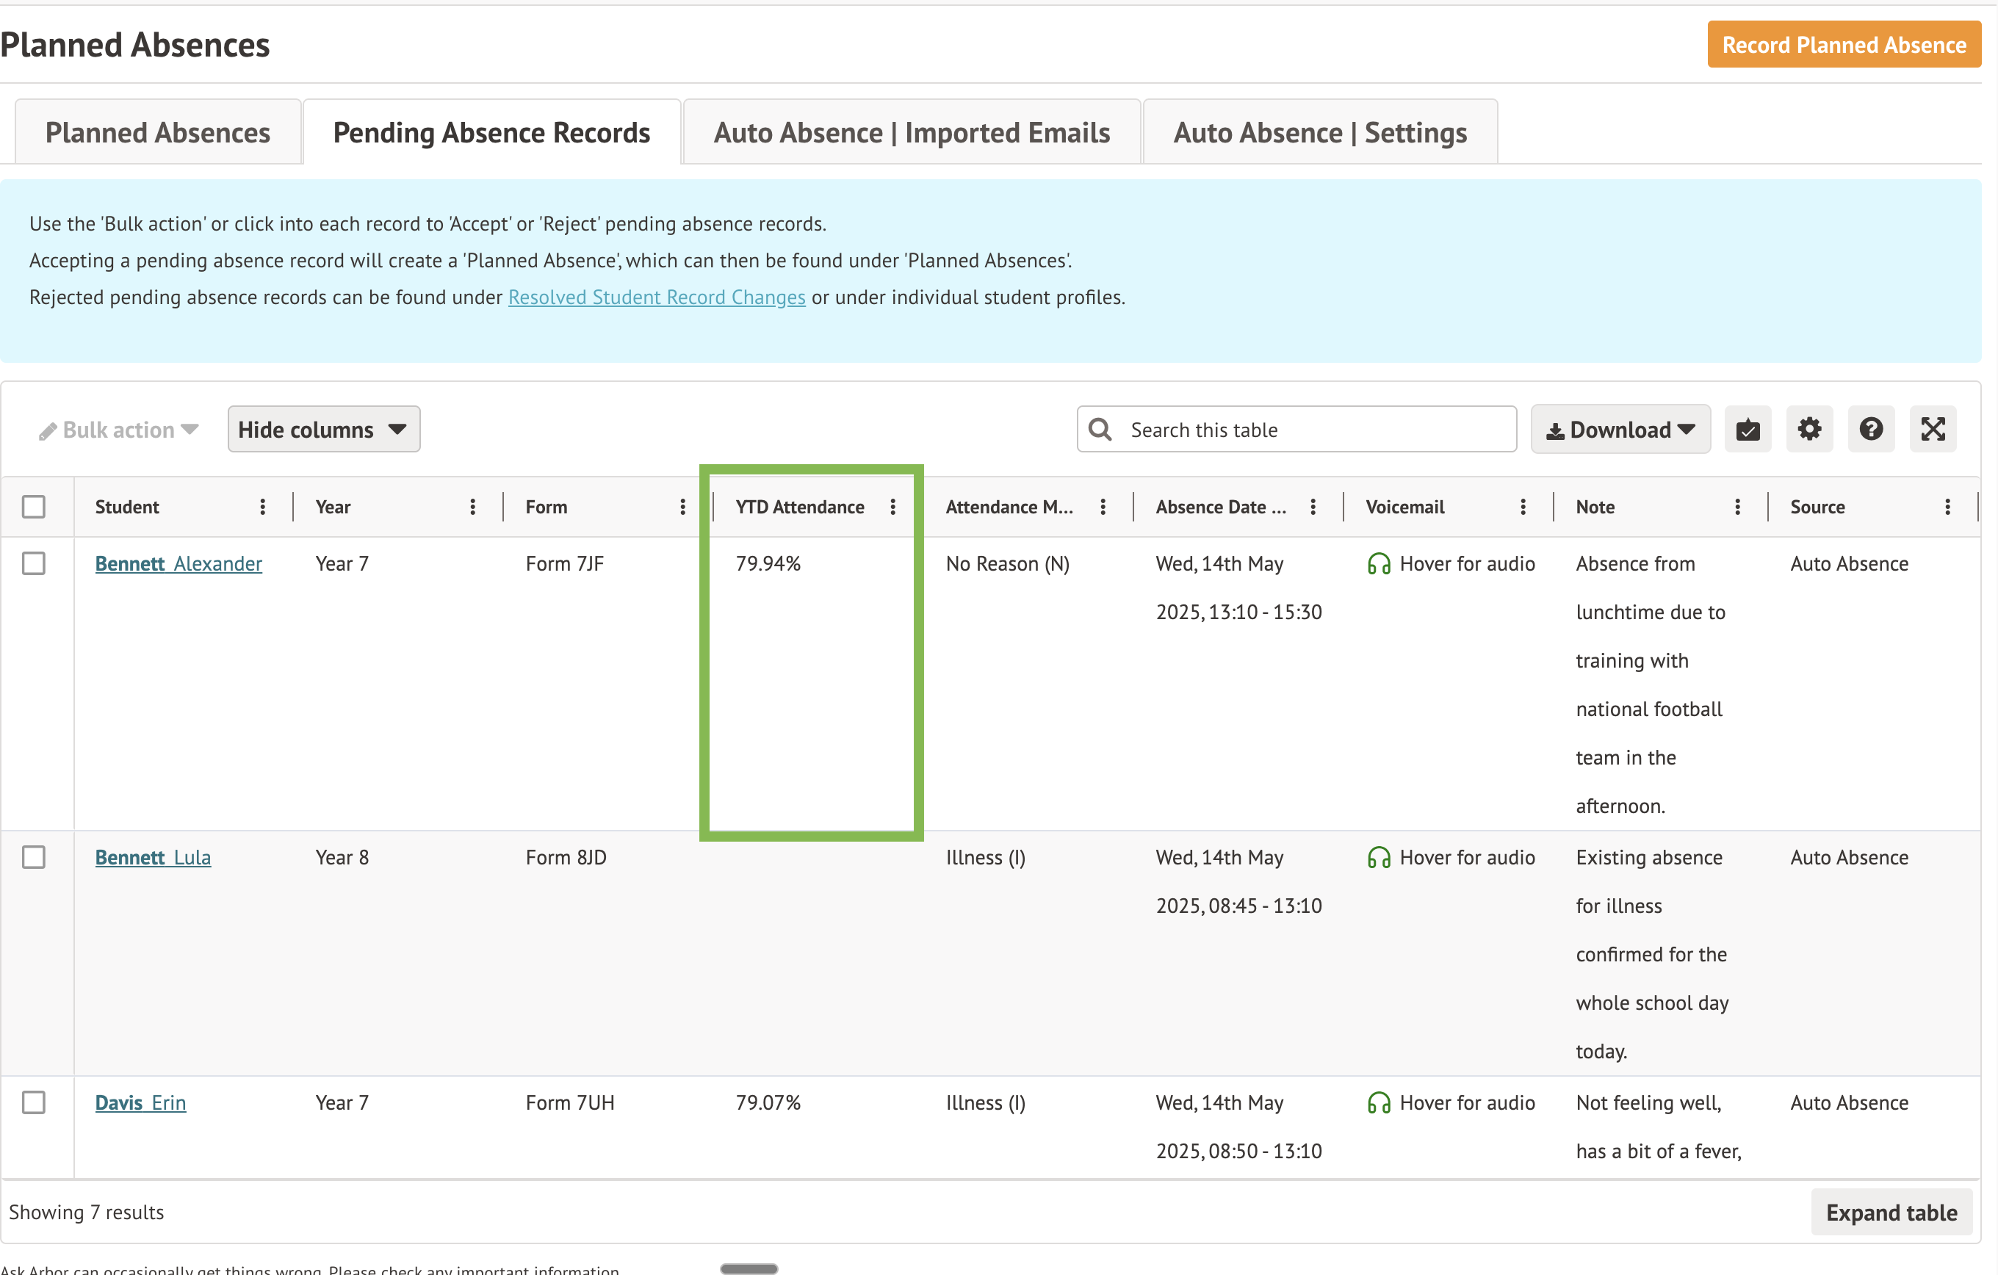The height and width of the screenshot is (1275, 1998).
Task: Open Voicemail column three-dot menu
Action: point(1523,507)
